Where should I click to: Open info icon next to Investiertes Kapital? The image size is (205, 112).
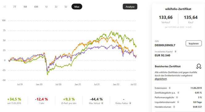point(176,52)
